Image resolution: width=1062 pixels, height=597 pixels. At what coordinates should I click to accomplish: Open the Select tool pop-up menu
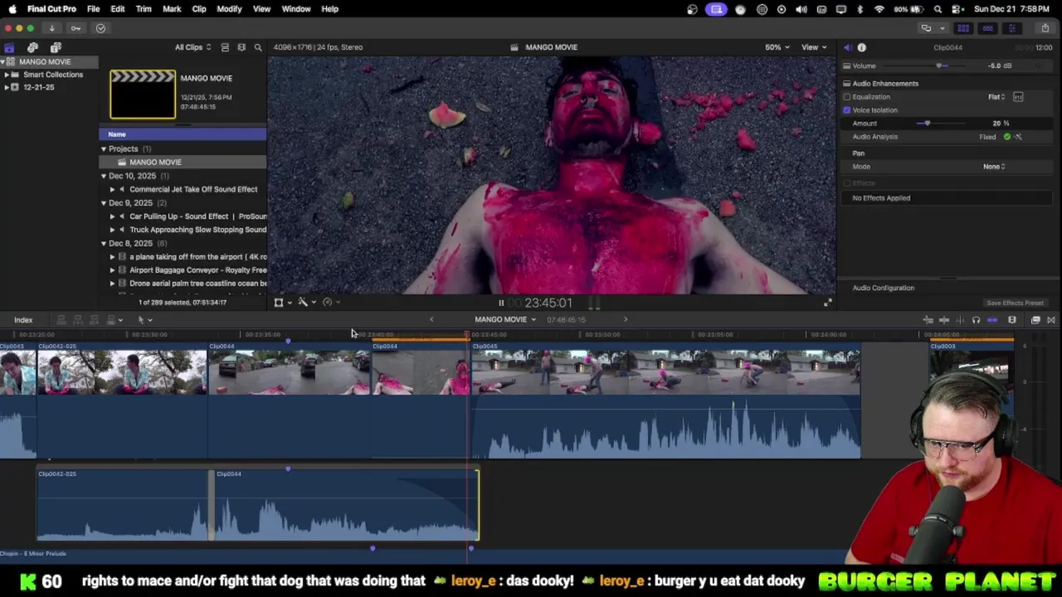click(144, 320)
